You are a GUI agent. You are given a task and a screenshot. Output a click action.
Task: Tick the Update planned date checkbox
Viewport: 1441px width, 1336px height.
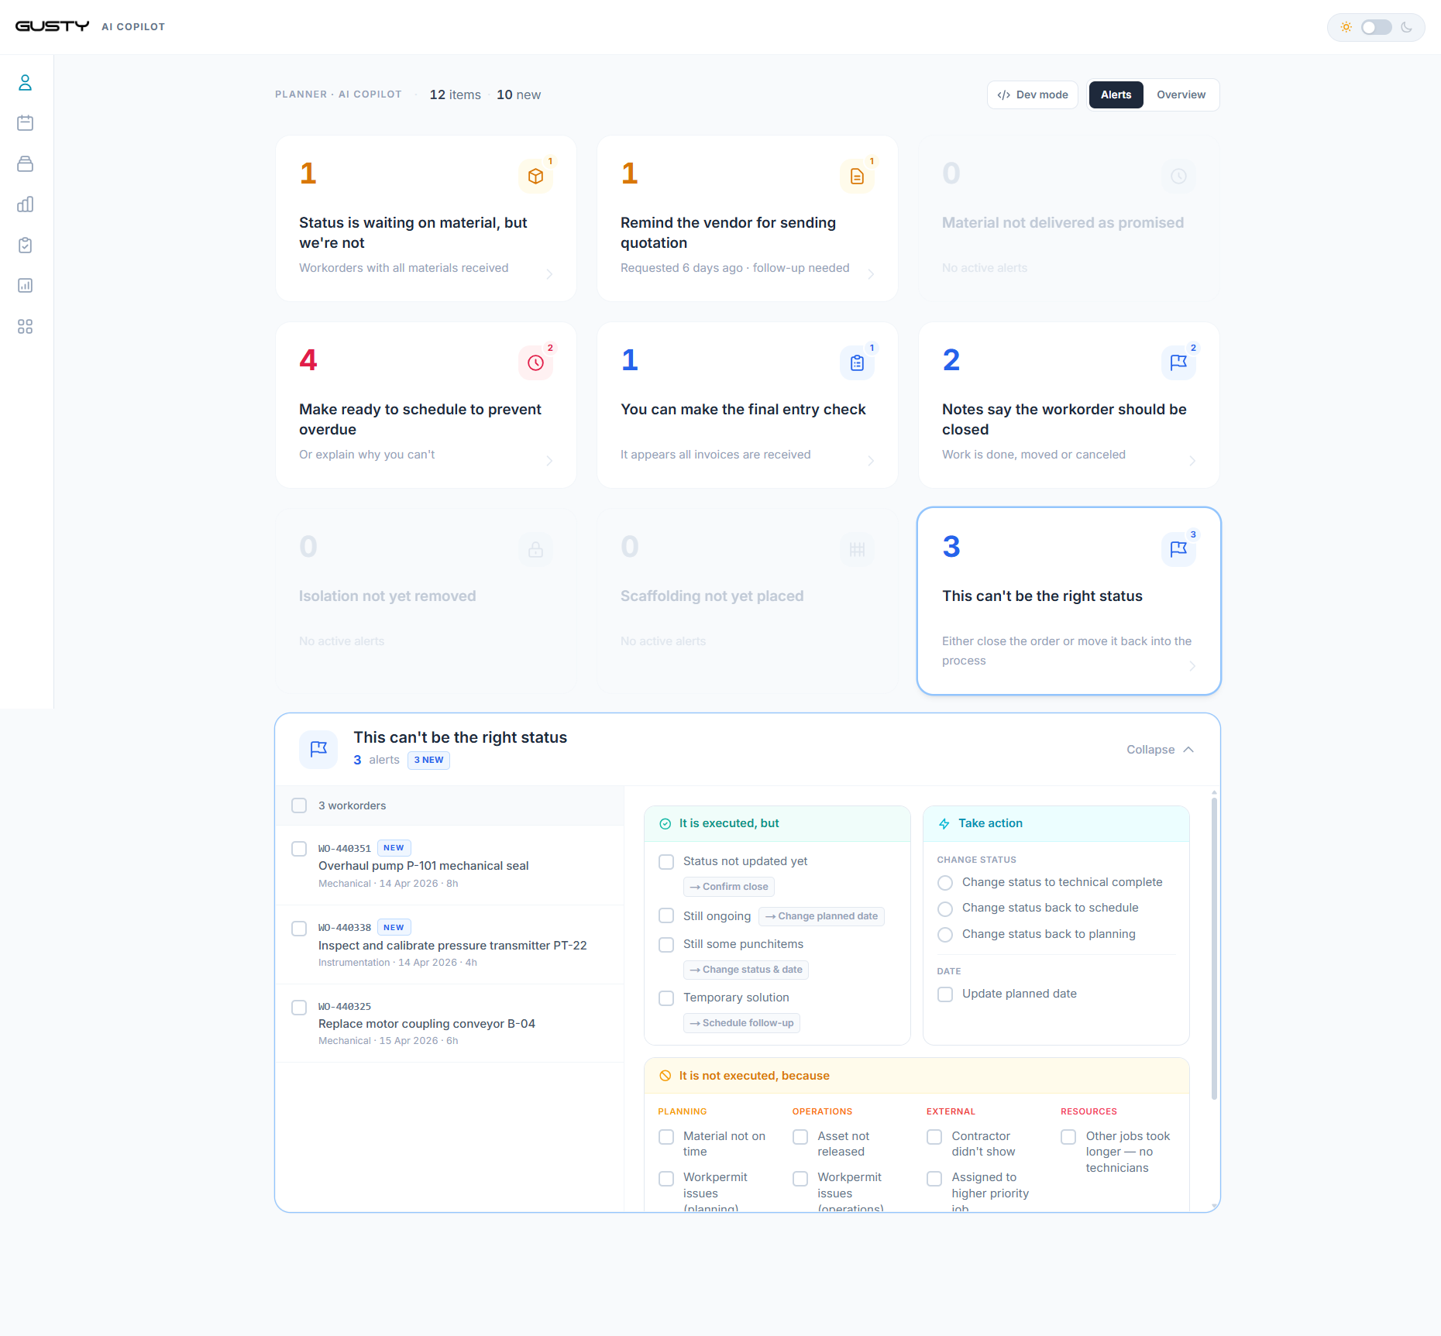click(x=945, y=994)
